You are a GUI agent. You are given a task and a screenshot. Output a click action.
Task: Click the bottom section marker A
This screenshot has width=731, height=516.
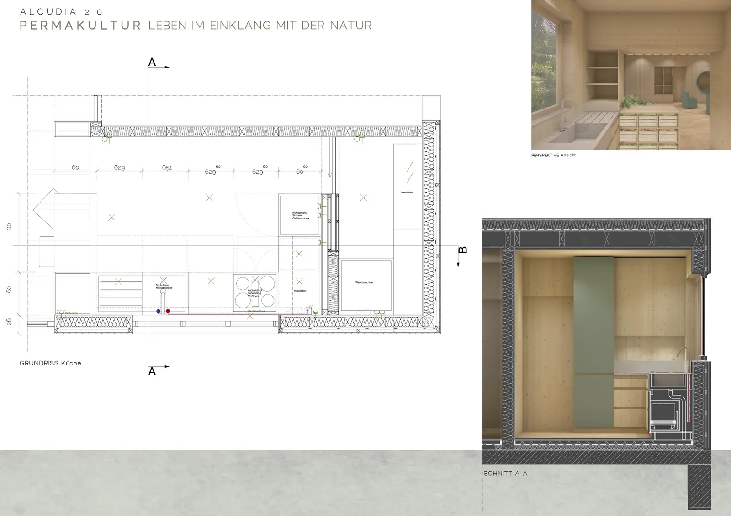click(x=153, y=371)
